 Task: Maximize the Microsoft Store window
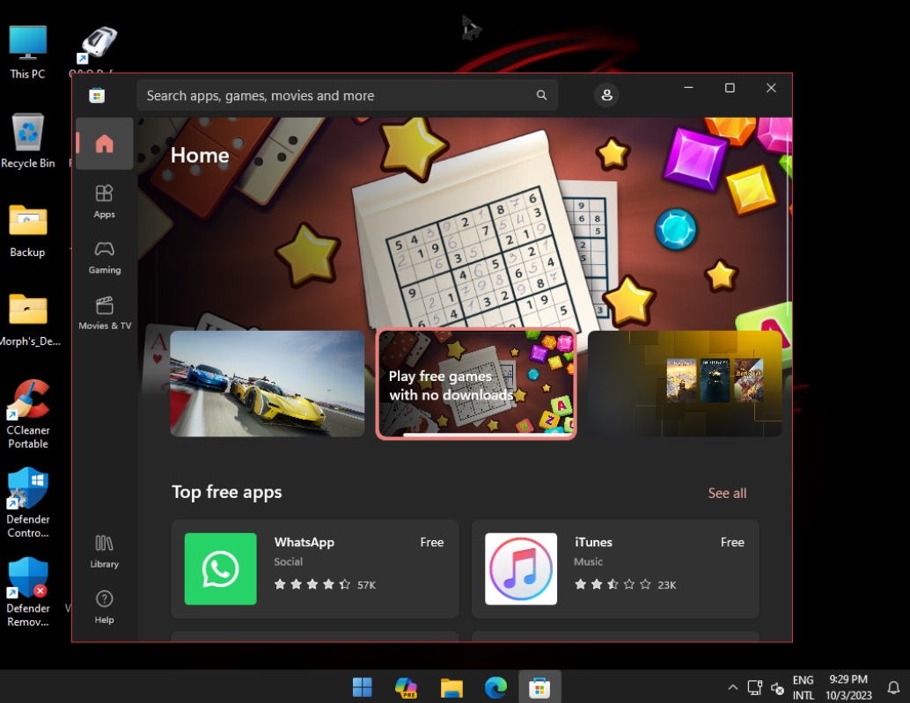(730, 88)
